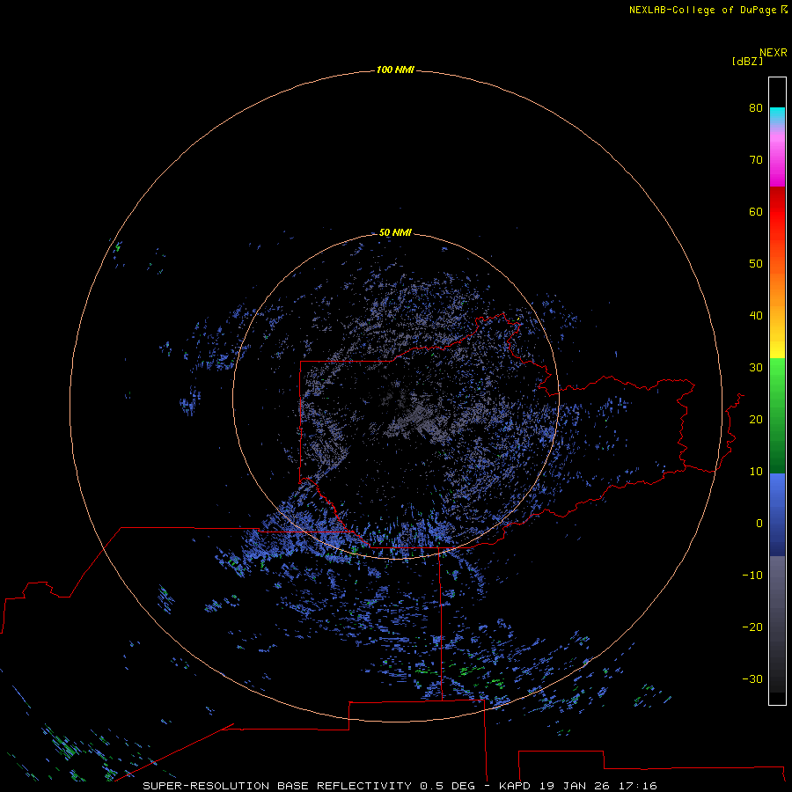Click the cyan segment of the color bar
This screenshot has height=792, width=792.
click(x=777, y=115)
